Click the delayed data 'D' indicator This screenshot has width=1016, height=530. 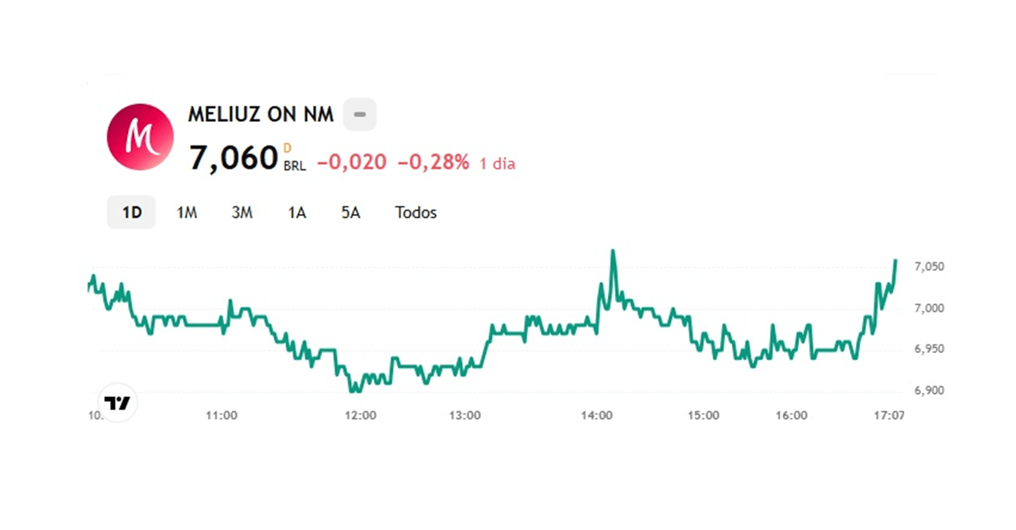[287, 148]
